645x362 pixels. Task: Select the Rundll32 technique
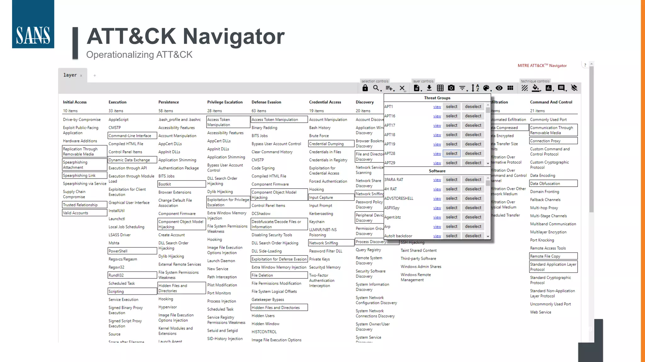pos(132,275)
